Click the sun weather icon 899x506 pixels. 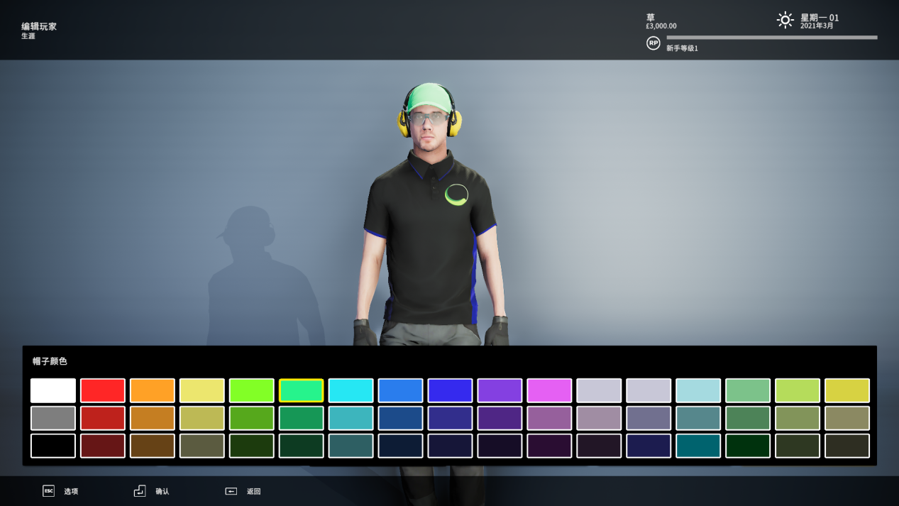click(785, 20)
